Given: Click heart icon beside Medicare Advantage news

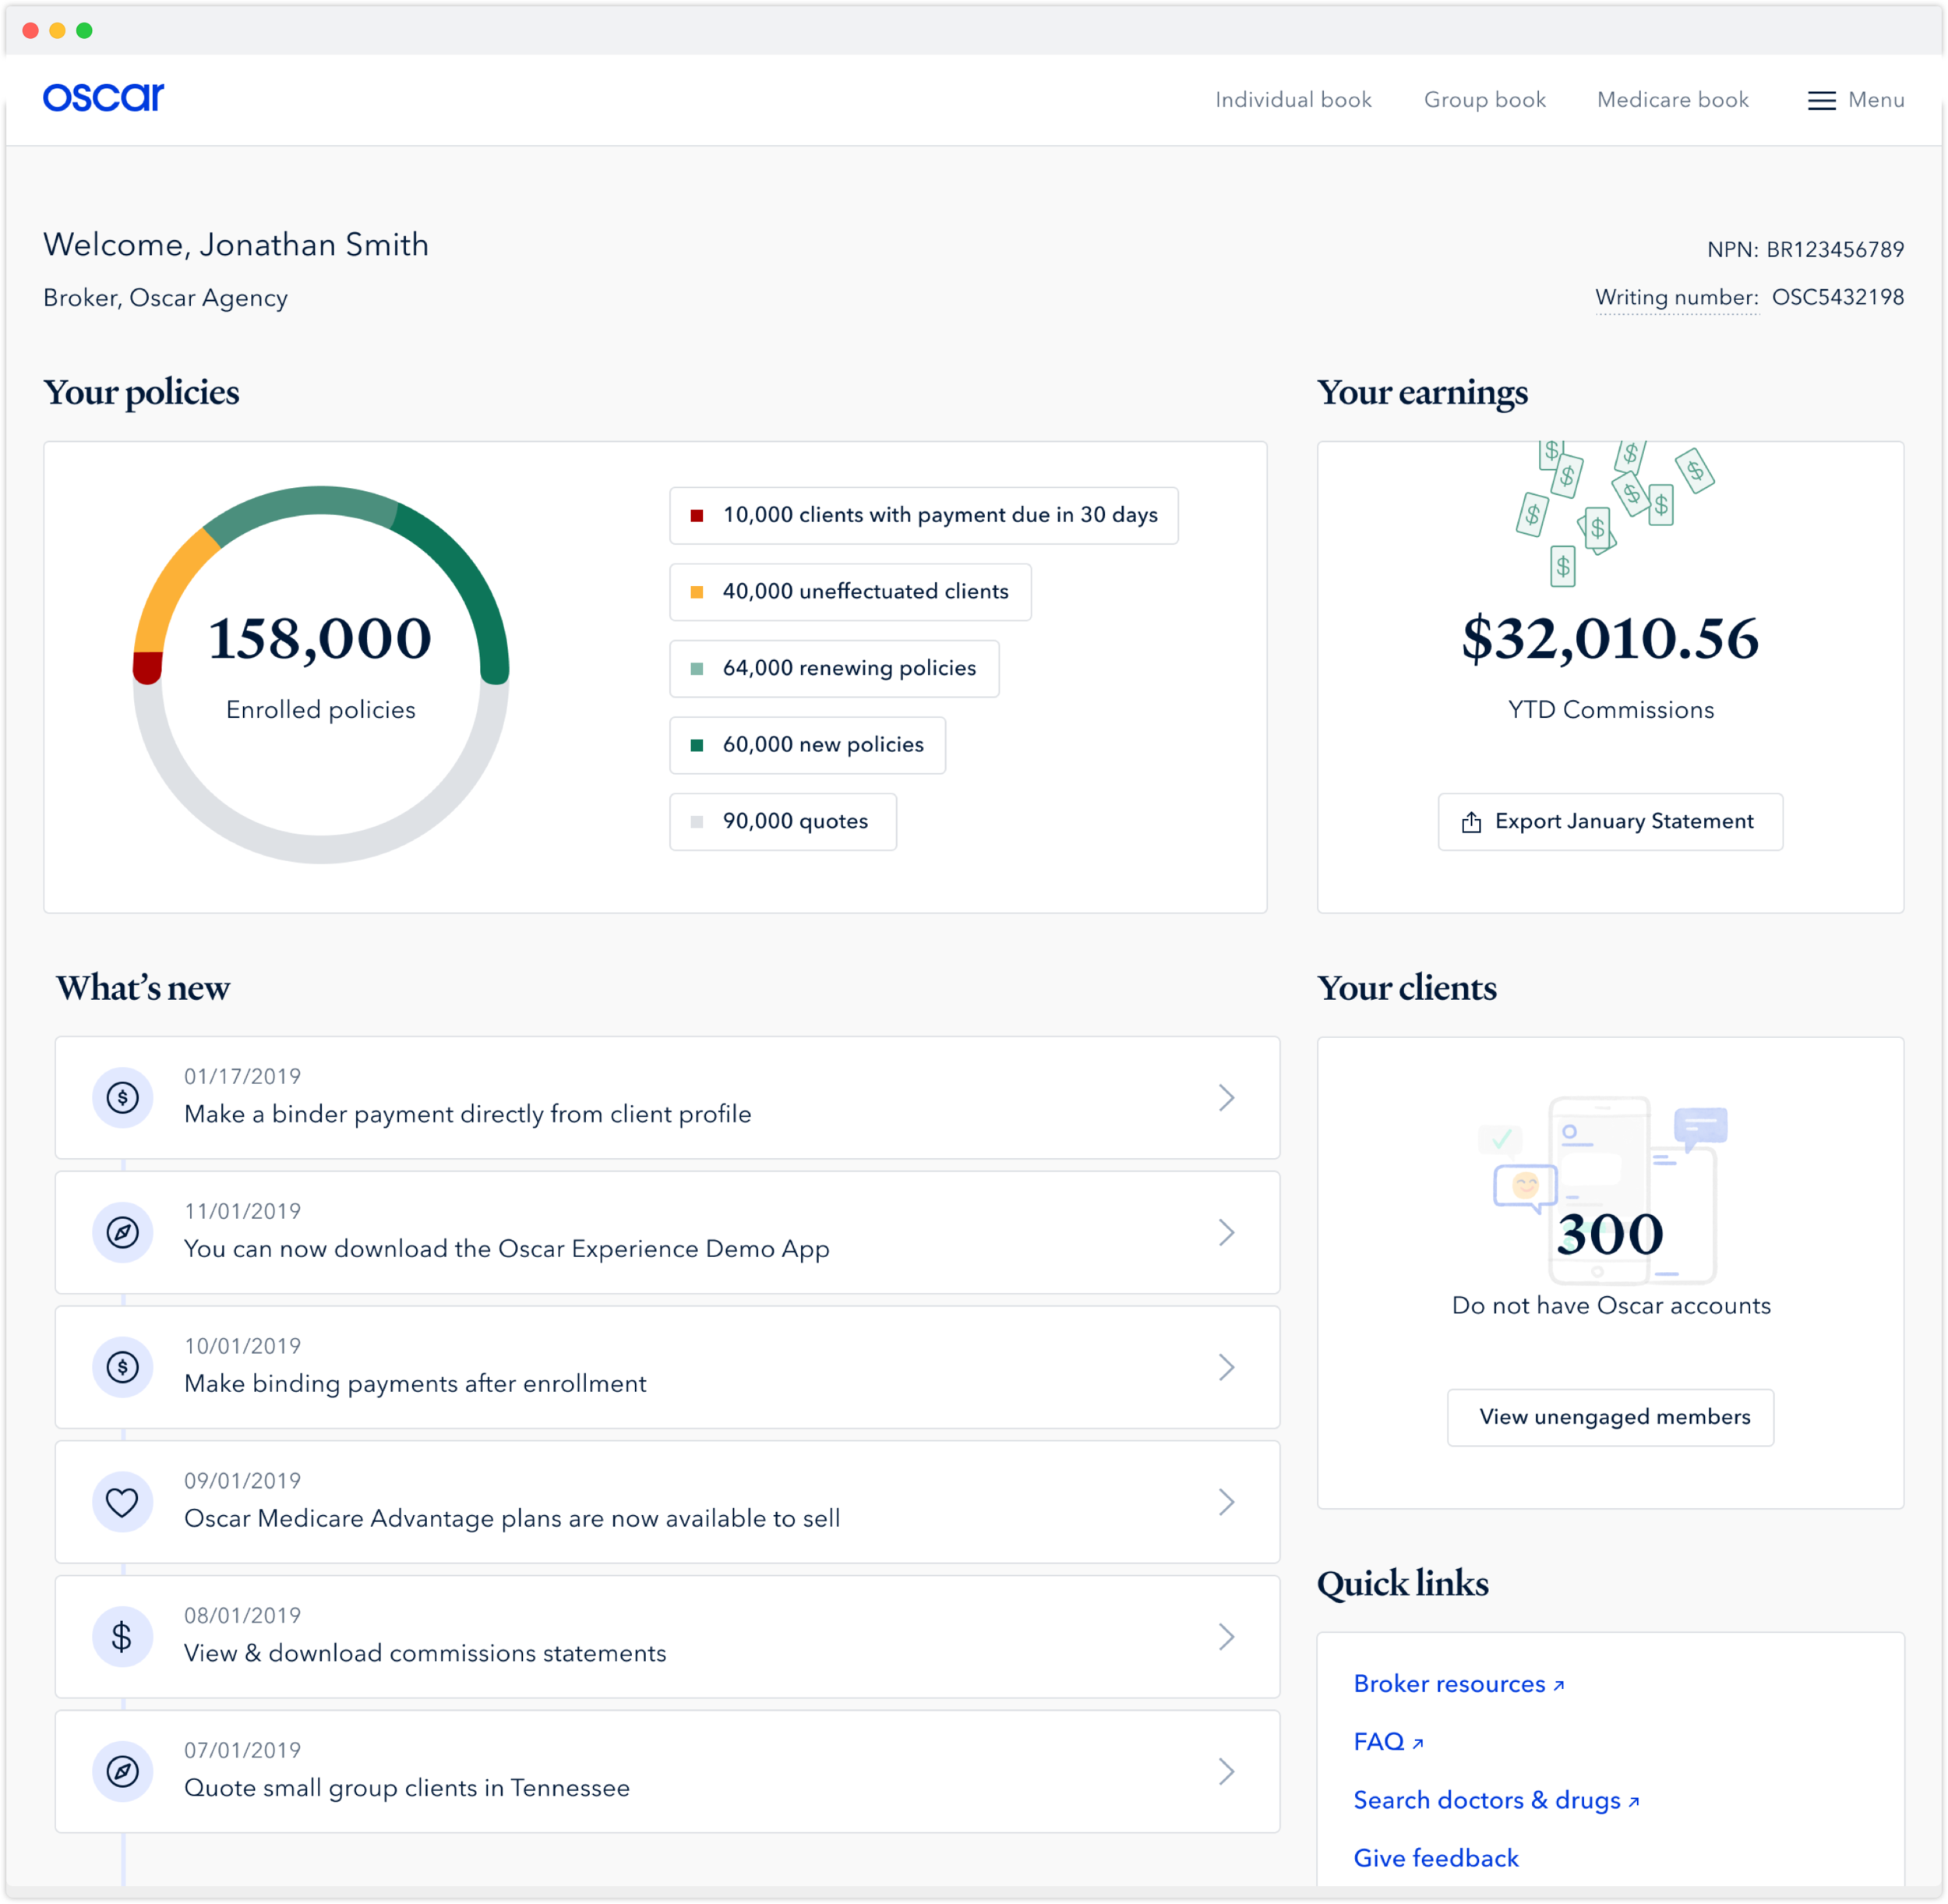Looking at the screenshot, I should click(123, 1501).
